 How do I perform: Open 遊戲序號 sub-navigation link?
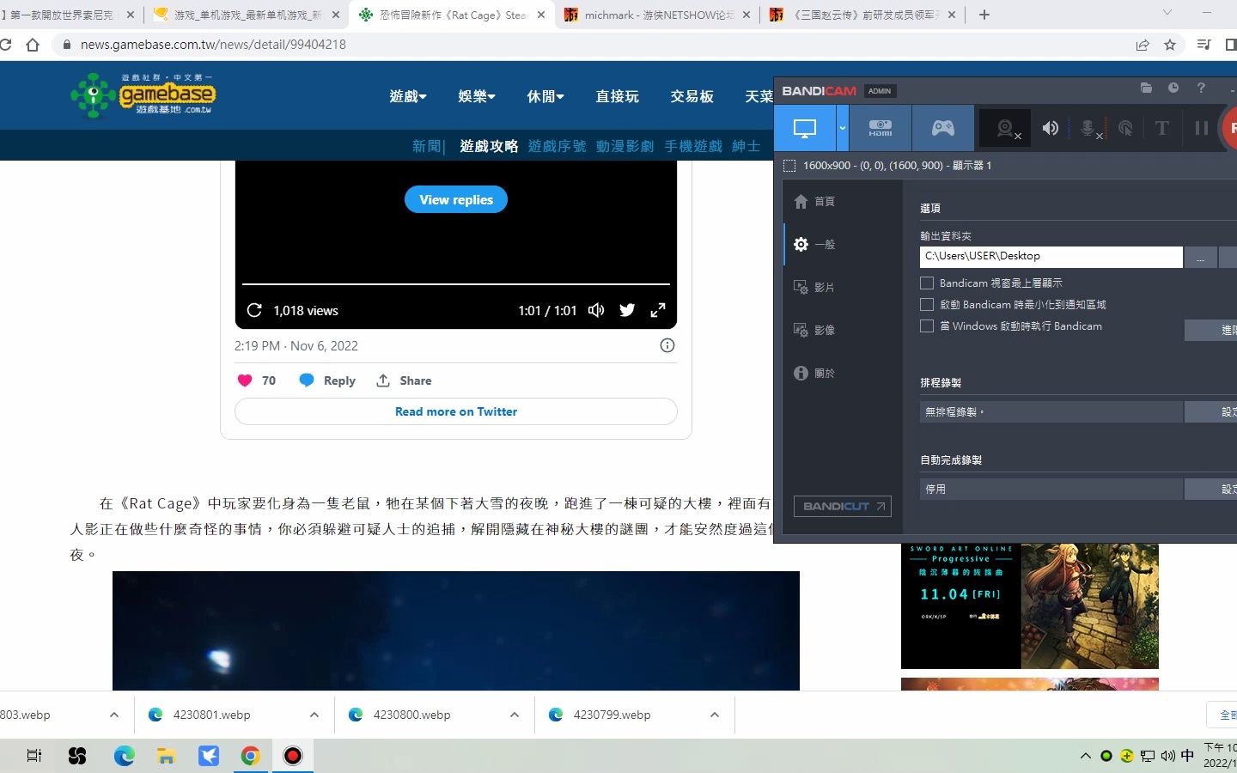click(557, 146)
